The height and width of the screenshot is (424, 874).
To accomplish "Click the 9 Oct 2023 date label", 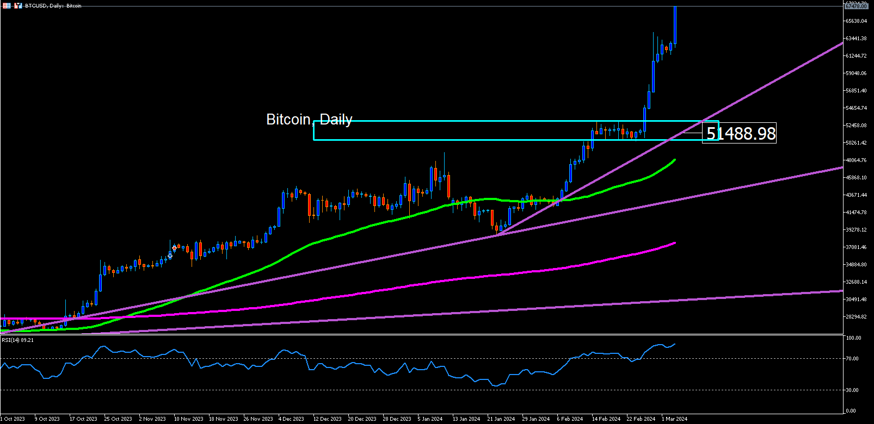I will pos(47,419).
